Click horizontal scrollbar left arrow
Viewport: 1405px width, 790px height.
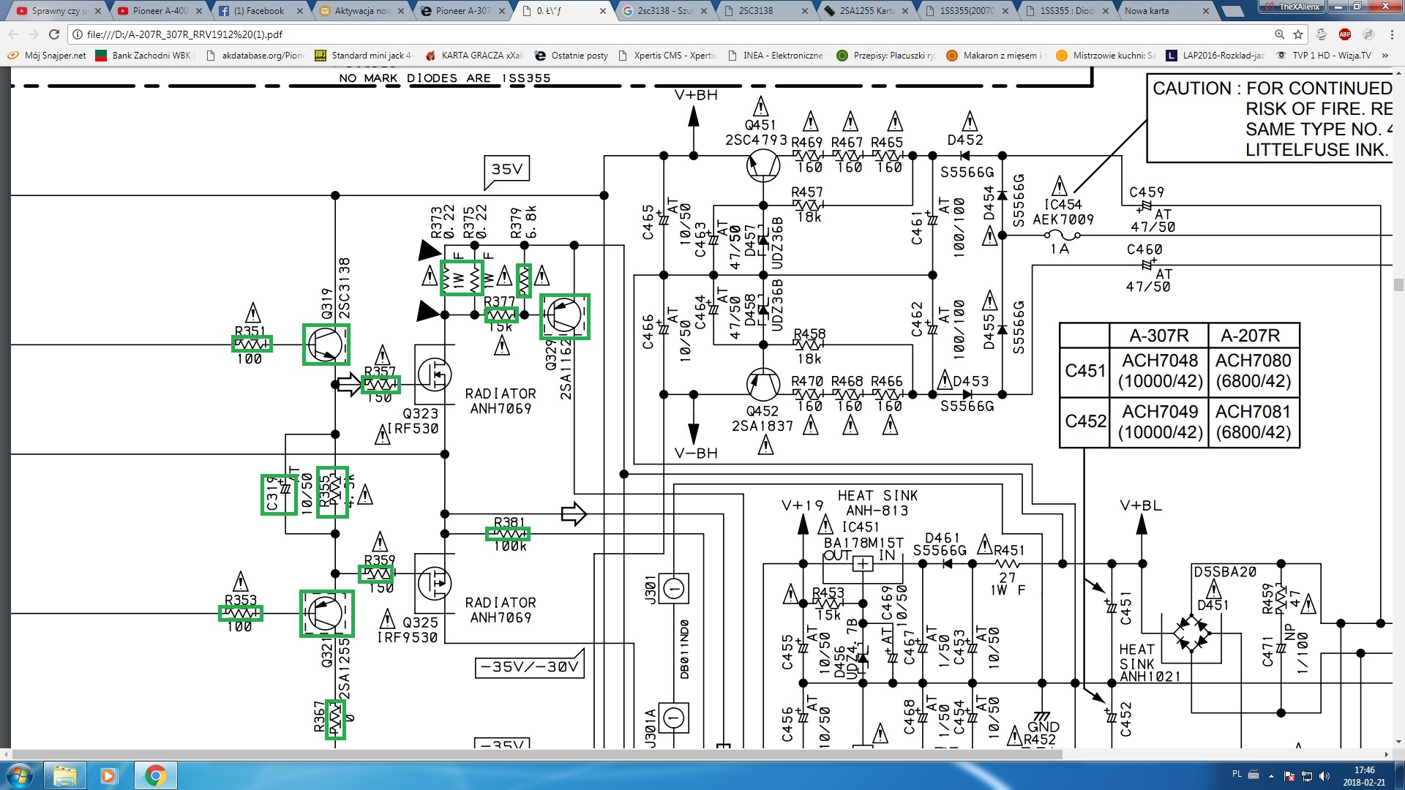tap(7, 754)
